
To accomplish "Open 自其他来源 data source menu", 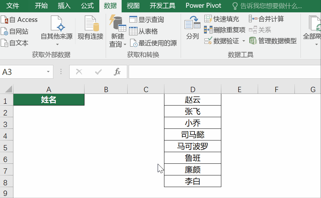I will pyautogui.click(x=57, y=31).
